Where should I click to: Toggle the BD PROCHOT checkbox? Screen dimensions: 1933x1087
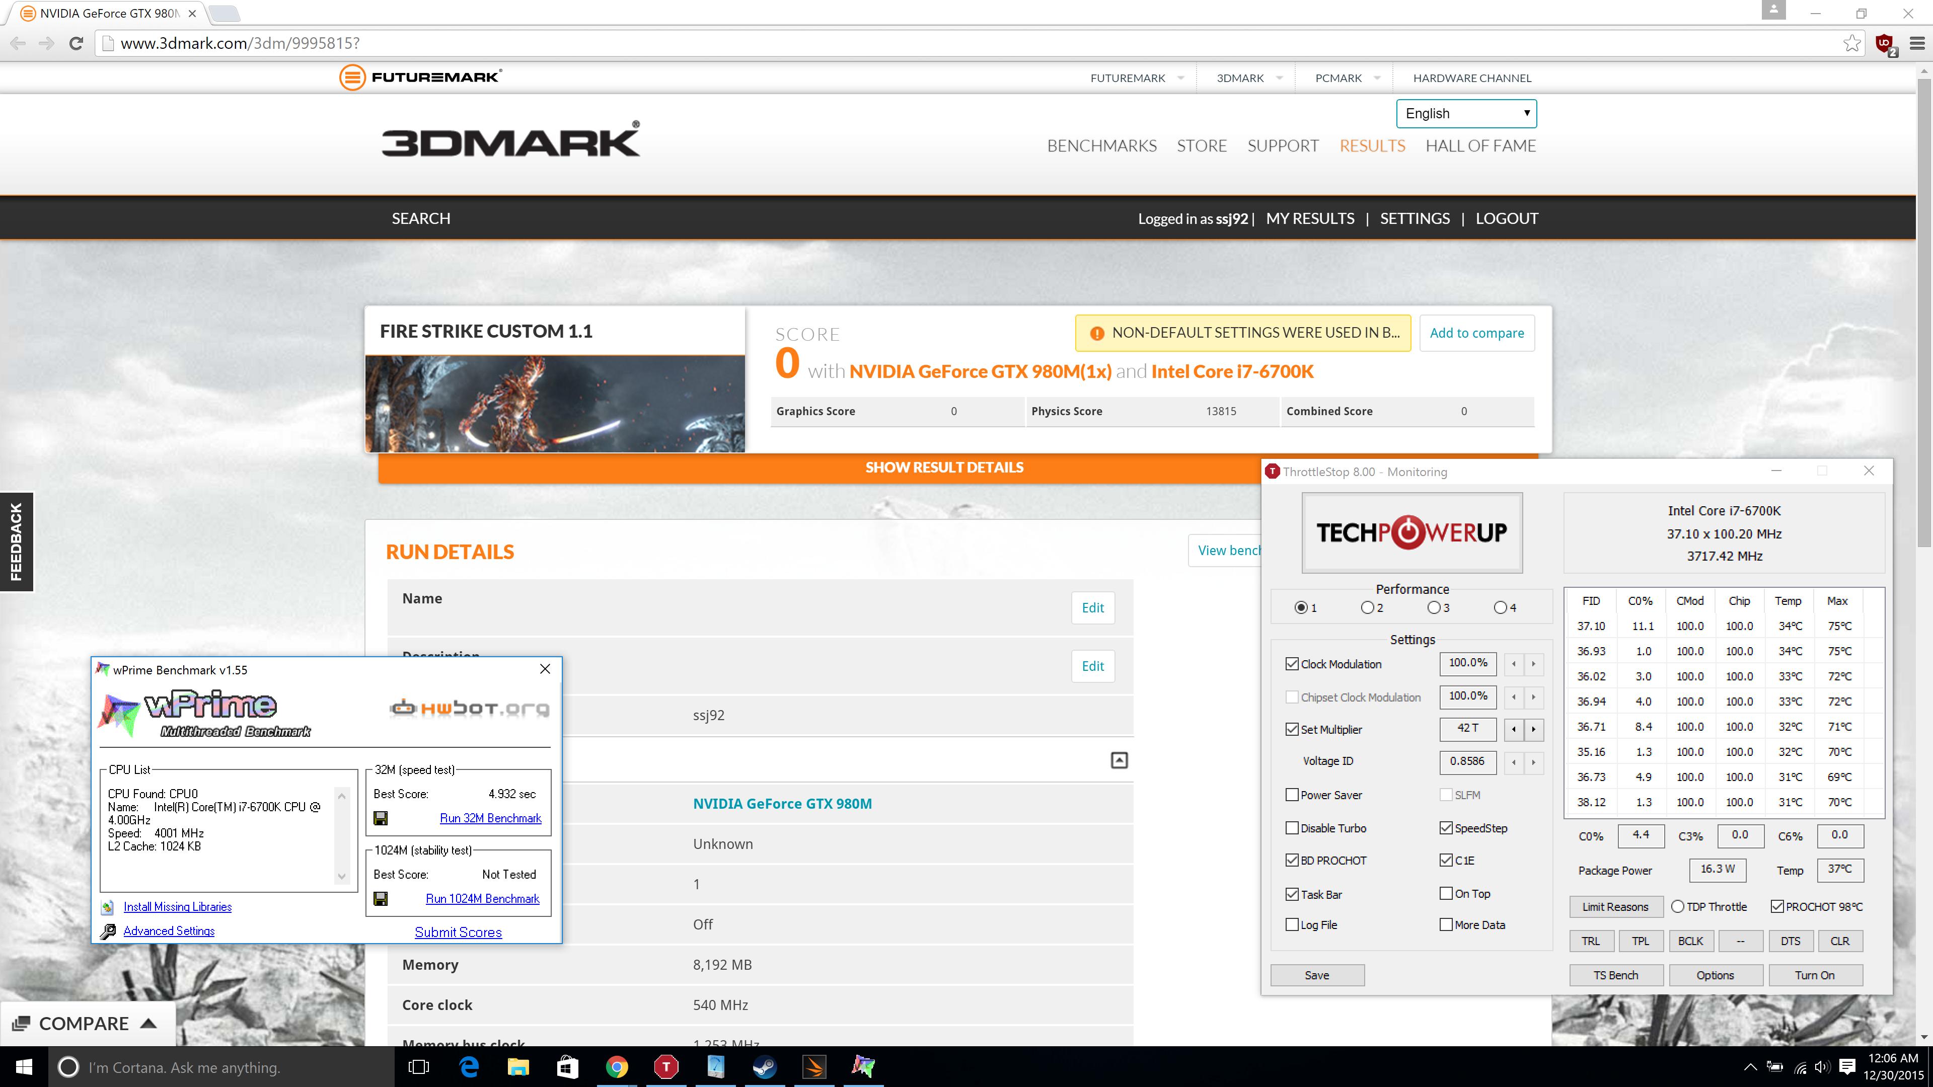pos(1291,861)
